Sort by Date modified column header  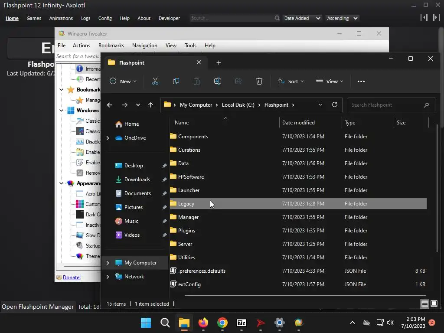pos(298,123)
